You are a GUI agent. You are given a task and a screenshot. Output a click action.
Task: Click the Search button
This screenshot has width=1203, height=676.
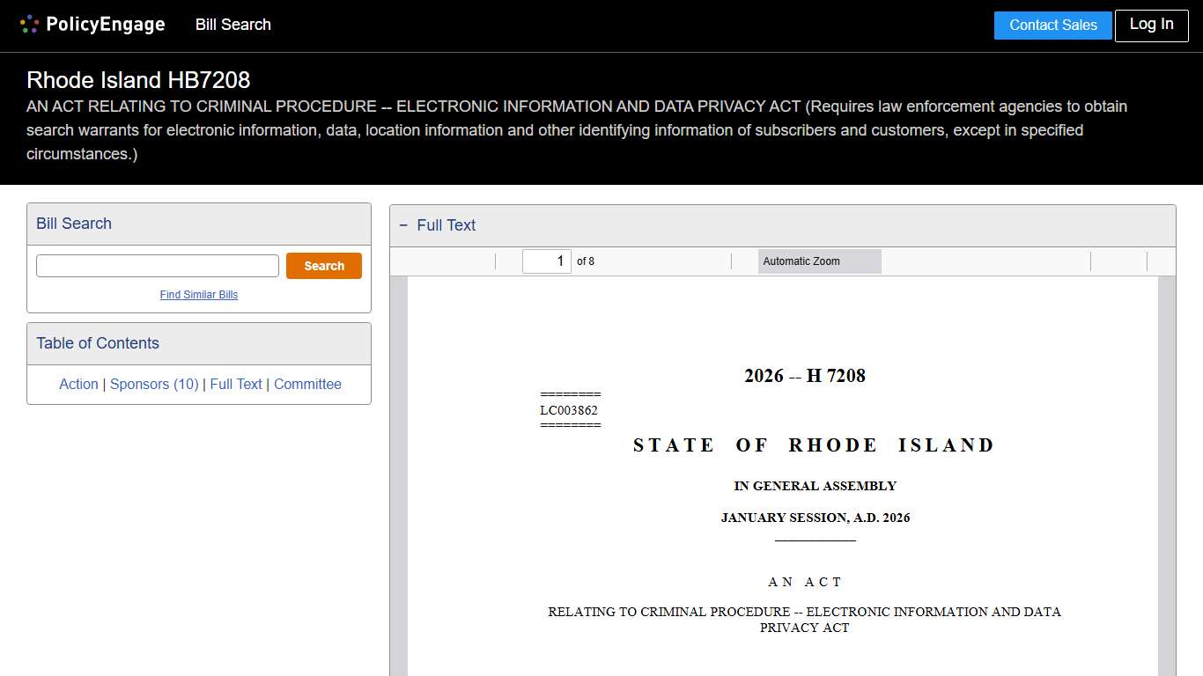pos(323,265)
